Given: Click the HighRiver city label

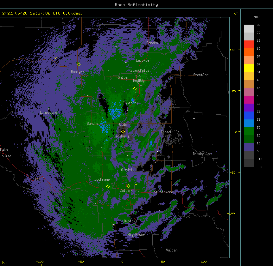Looking at the screenshot, I should click(136, 235).
